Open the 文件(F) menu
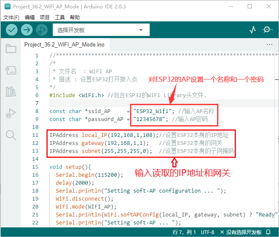The image size is (279, 237). (11, 17)
